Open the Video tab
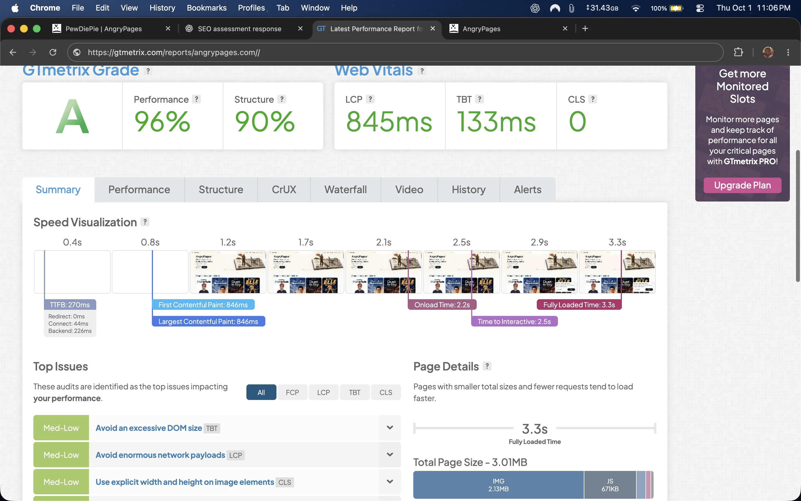801x501 pixels. (409, 190)
